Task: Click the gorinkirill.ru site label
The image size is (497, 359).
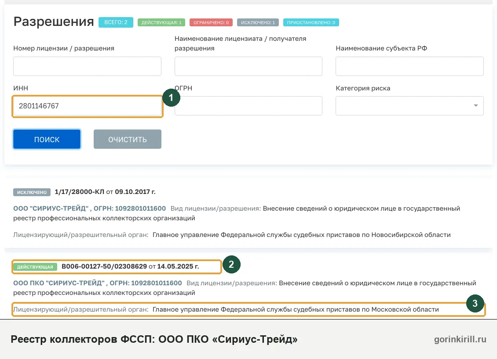Action: (x=460, y=339)
